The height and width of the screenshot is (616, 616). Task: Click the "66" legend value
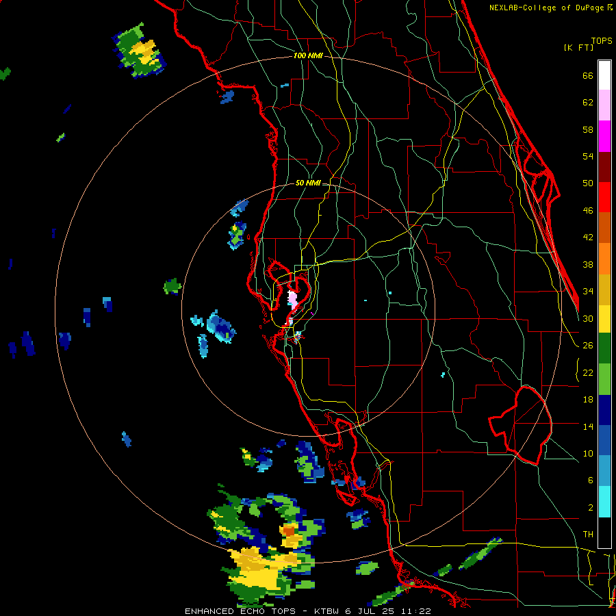click(x=588, y=76)
